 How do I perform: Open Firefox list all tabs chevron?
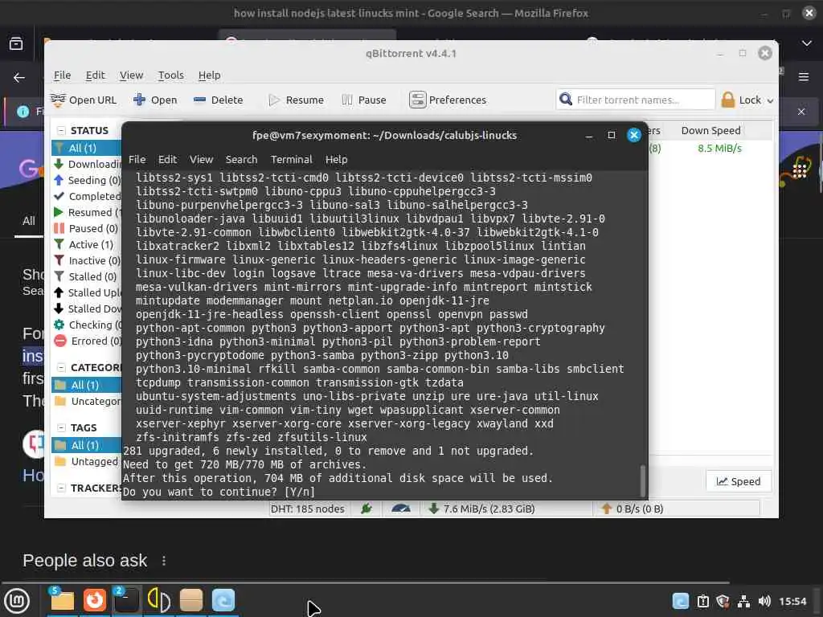pyautogui.click(x=807, y=43)
